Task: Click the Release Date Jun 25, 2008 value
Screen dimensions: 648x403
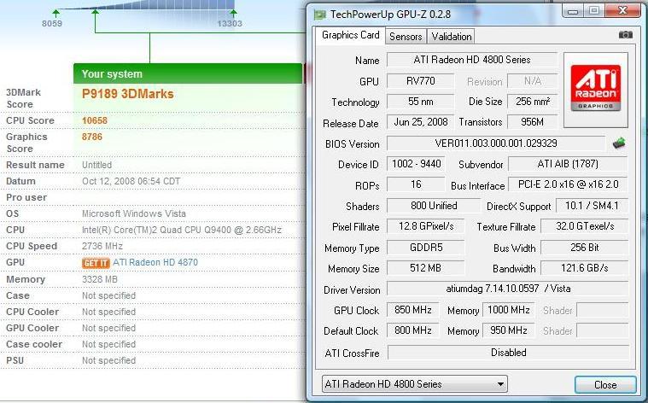Action: point(420,122)
